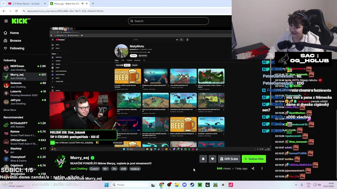Go to Home in sidebar
This screenshot has width=337, height=189.
(x=11, y=33)
